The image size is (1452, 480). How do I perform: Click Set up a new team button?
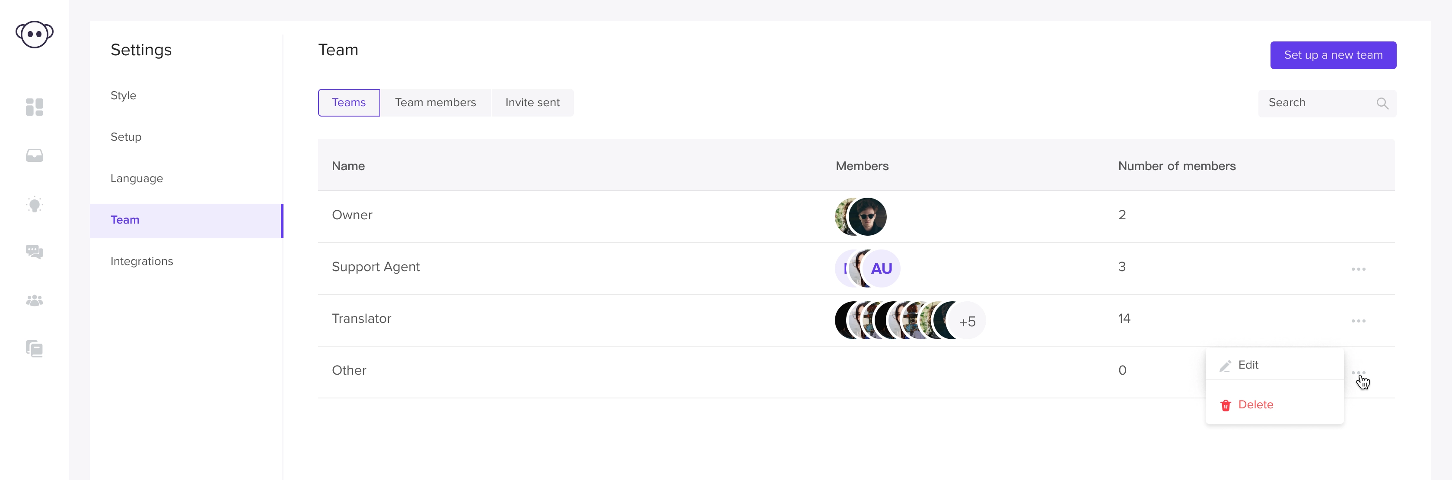[1333, 55]
